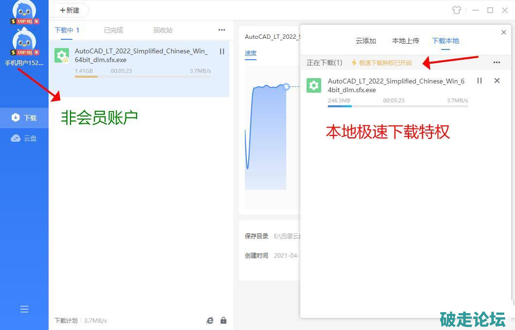Open the more options menu above download list
The height and width of the screenshot is (330, 515).
(x=222, y=30)
